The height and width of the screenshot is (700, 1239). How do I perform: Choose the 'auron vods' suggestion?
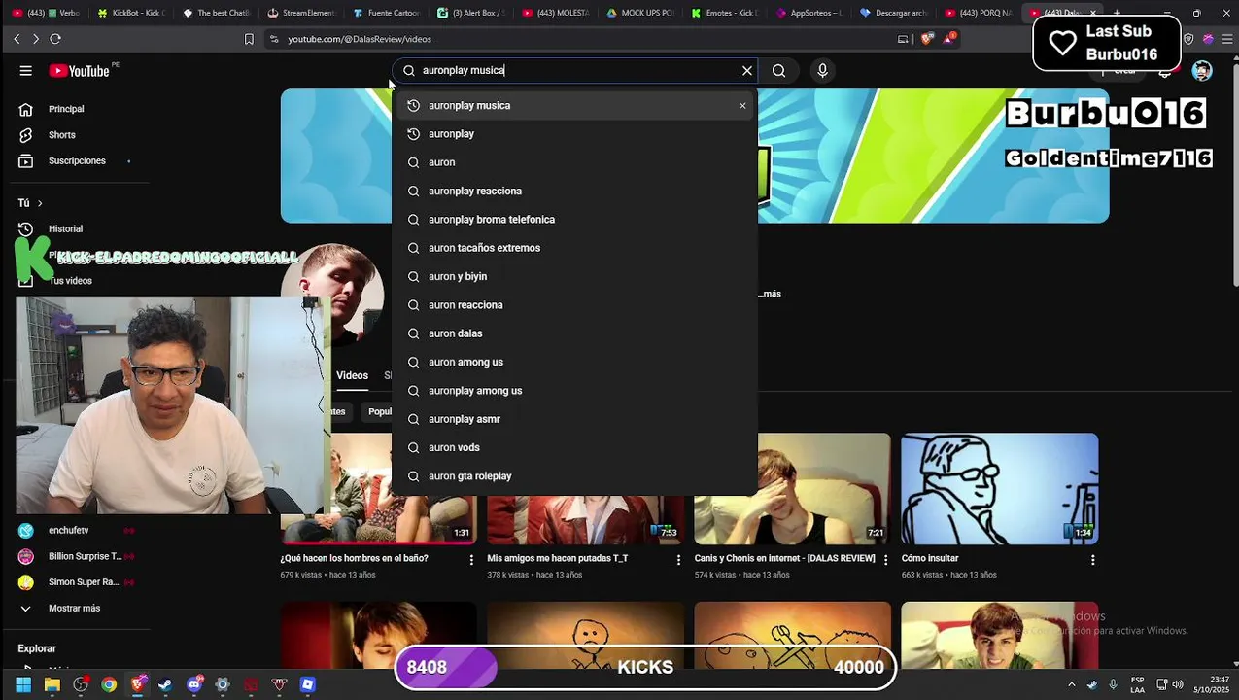(x=574, y=447)
